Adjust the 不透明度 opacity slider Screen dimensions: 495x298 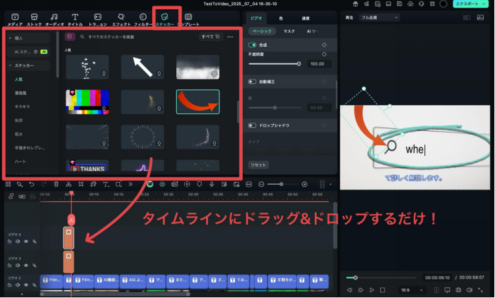[x=274, y=64]
